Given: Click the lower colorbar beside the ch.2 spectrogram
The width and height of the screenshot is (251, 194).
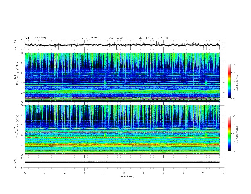Looking at the screenshot, I should (229, 133).
